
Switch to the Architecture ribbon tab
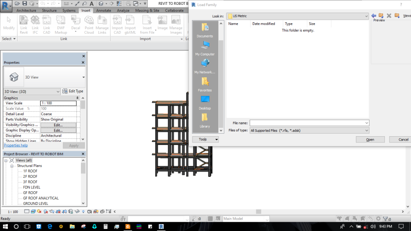(x=26, y=10)
